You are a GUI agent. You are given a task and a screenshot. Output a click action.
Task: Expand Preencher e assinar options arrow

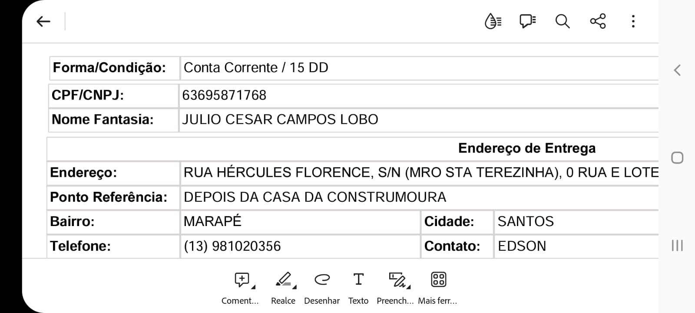pyautogui.click(x=408, y=287)
